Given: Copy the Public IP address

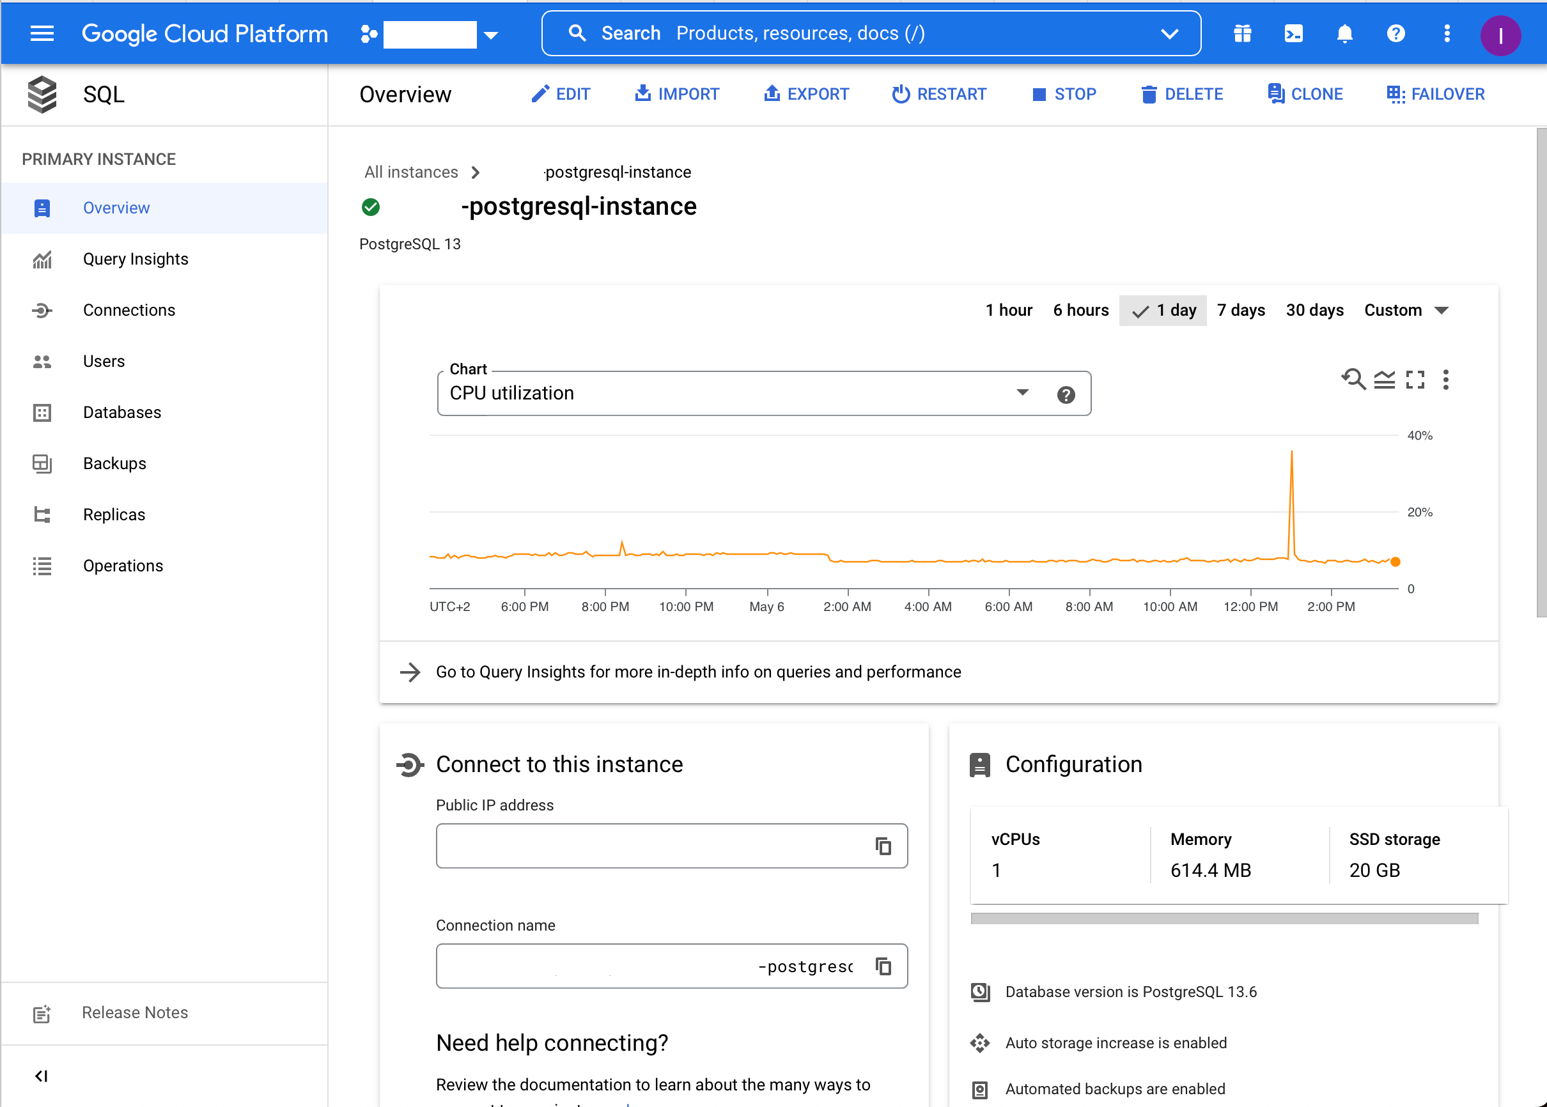Looking at the screenshot, I should click(883, 846).
